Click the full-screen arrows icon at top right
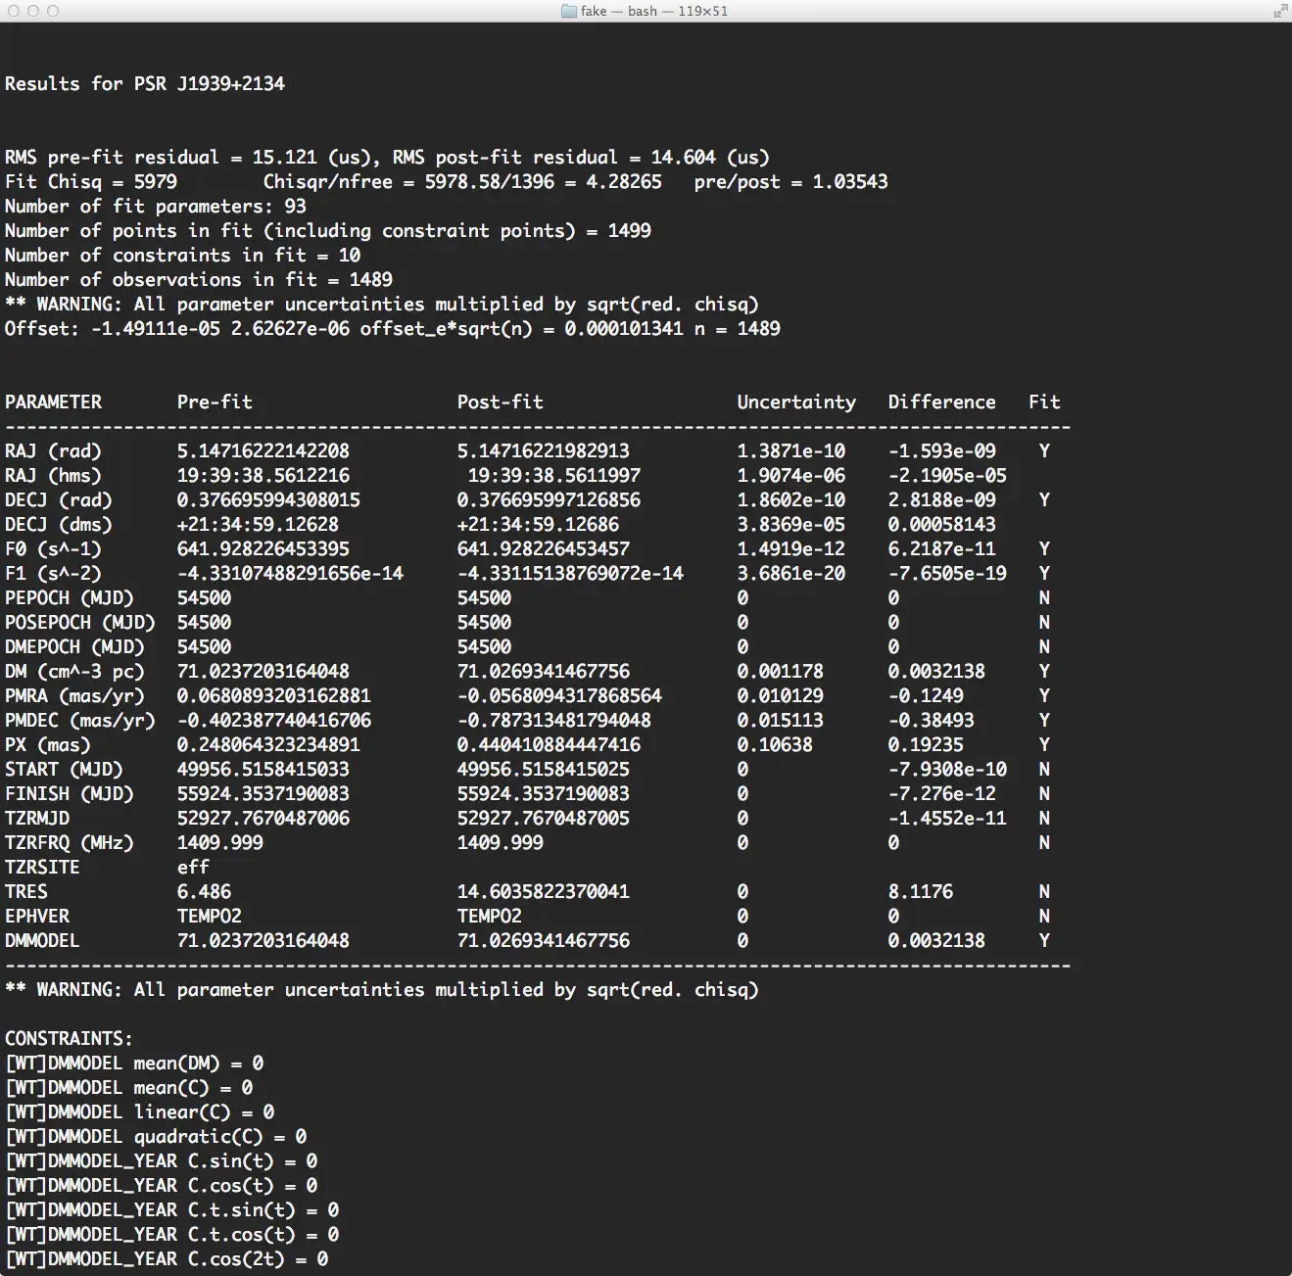1292x1276 pixels. click(x=1279, y=12)
